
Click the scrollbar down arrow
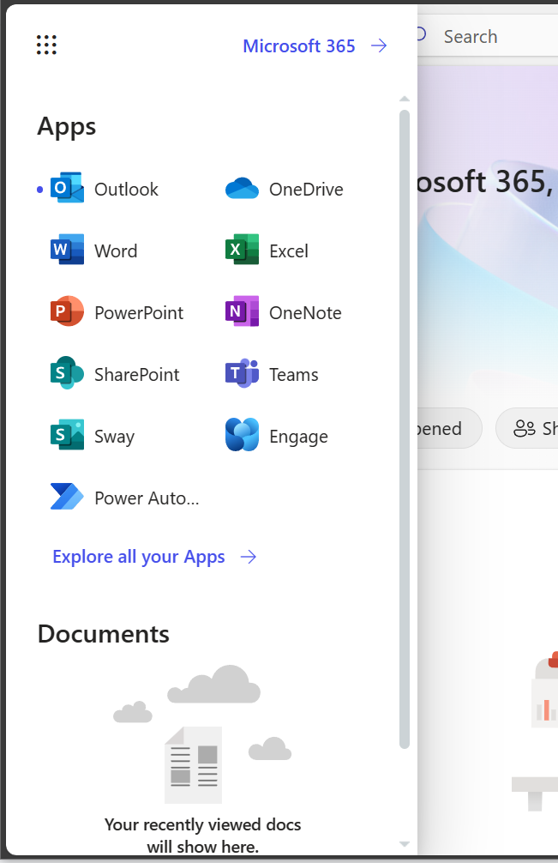pyautogui.click(x=405, y=844)
